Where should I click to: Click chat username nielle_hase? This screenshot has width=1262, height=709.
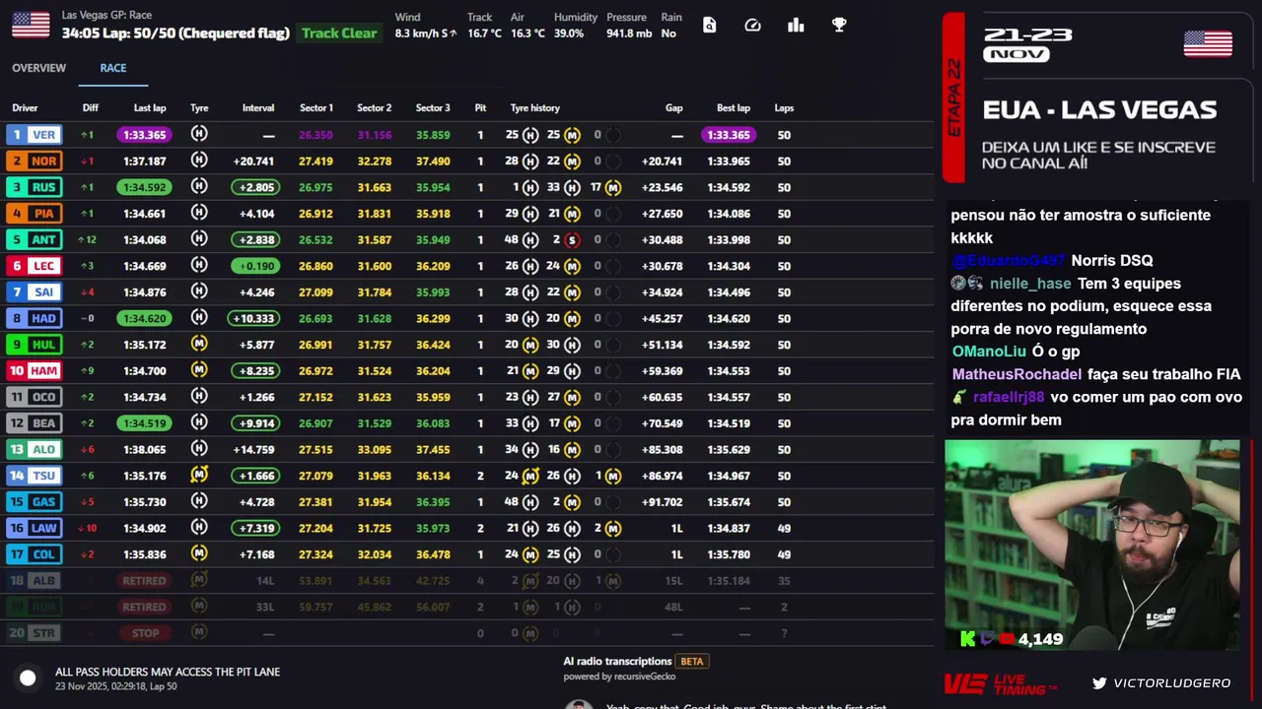(x=1030, y=284)
